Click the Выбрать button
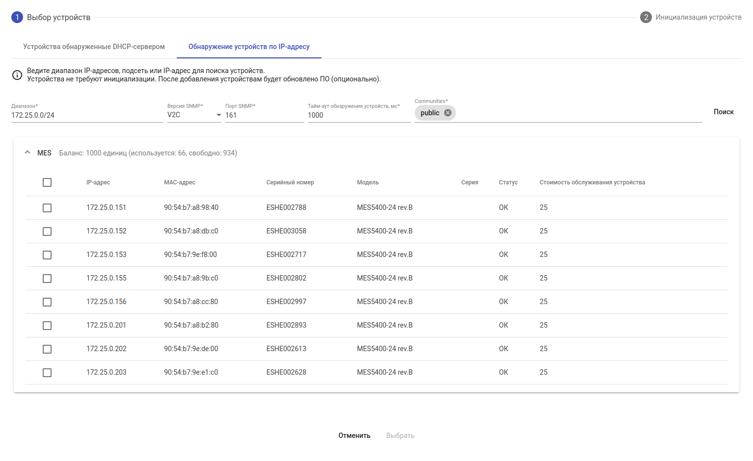The height and width of the screenshot is (461, 753). point(400,435)
